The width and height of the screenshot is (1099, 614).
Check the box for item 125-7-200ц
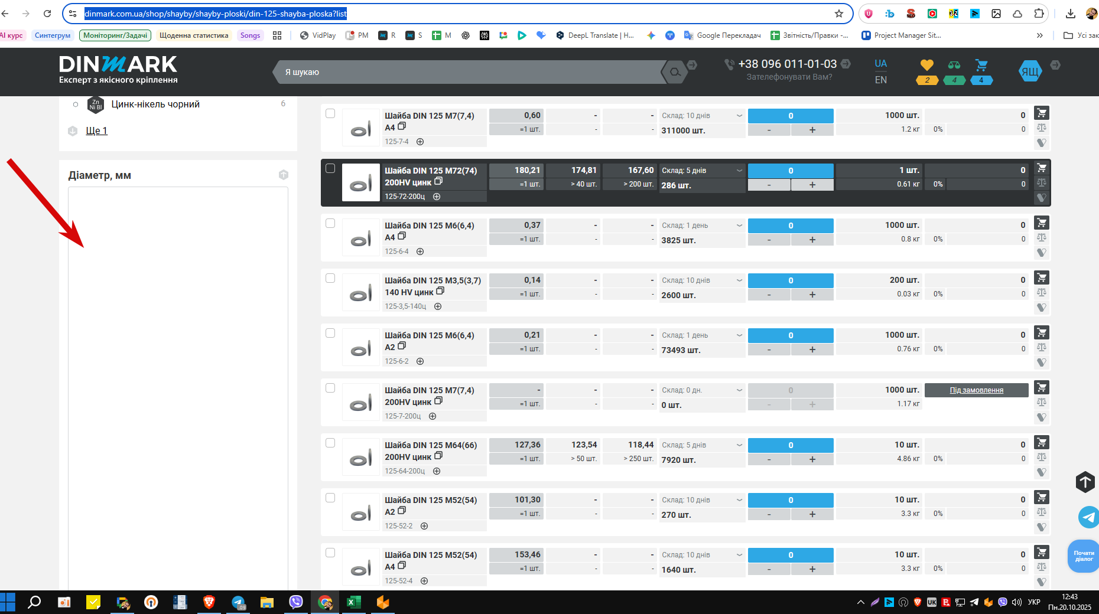coord(330,388)
